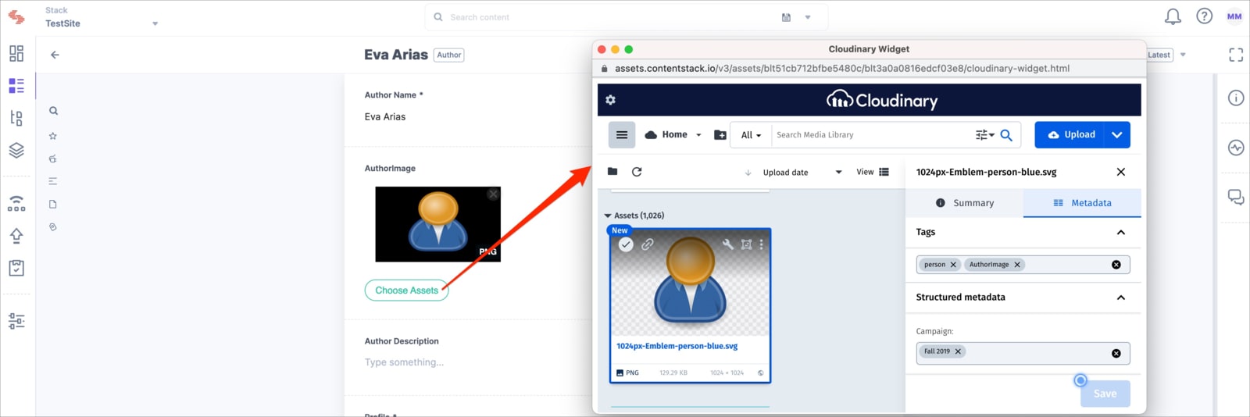Refresh the Cloudinary asset list
The image size is (1250, 417).
[x=637, y=172]
